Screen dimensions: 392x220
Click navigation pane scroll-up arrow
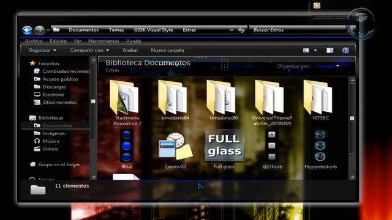pos(93,60)
